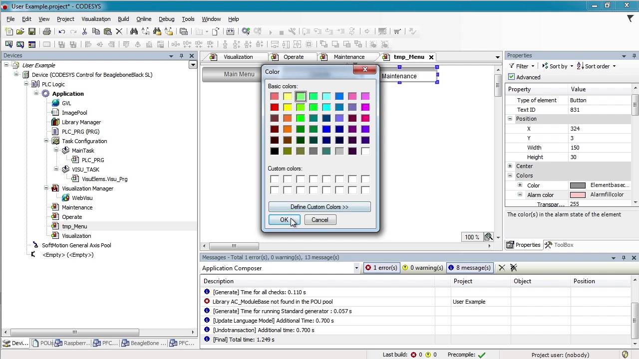Image resolution: width=639 pixels, height=359 pixels.
Task: Expand the Center property group
Action: [510, 166]
